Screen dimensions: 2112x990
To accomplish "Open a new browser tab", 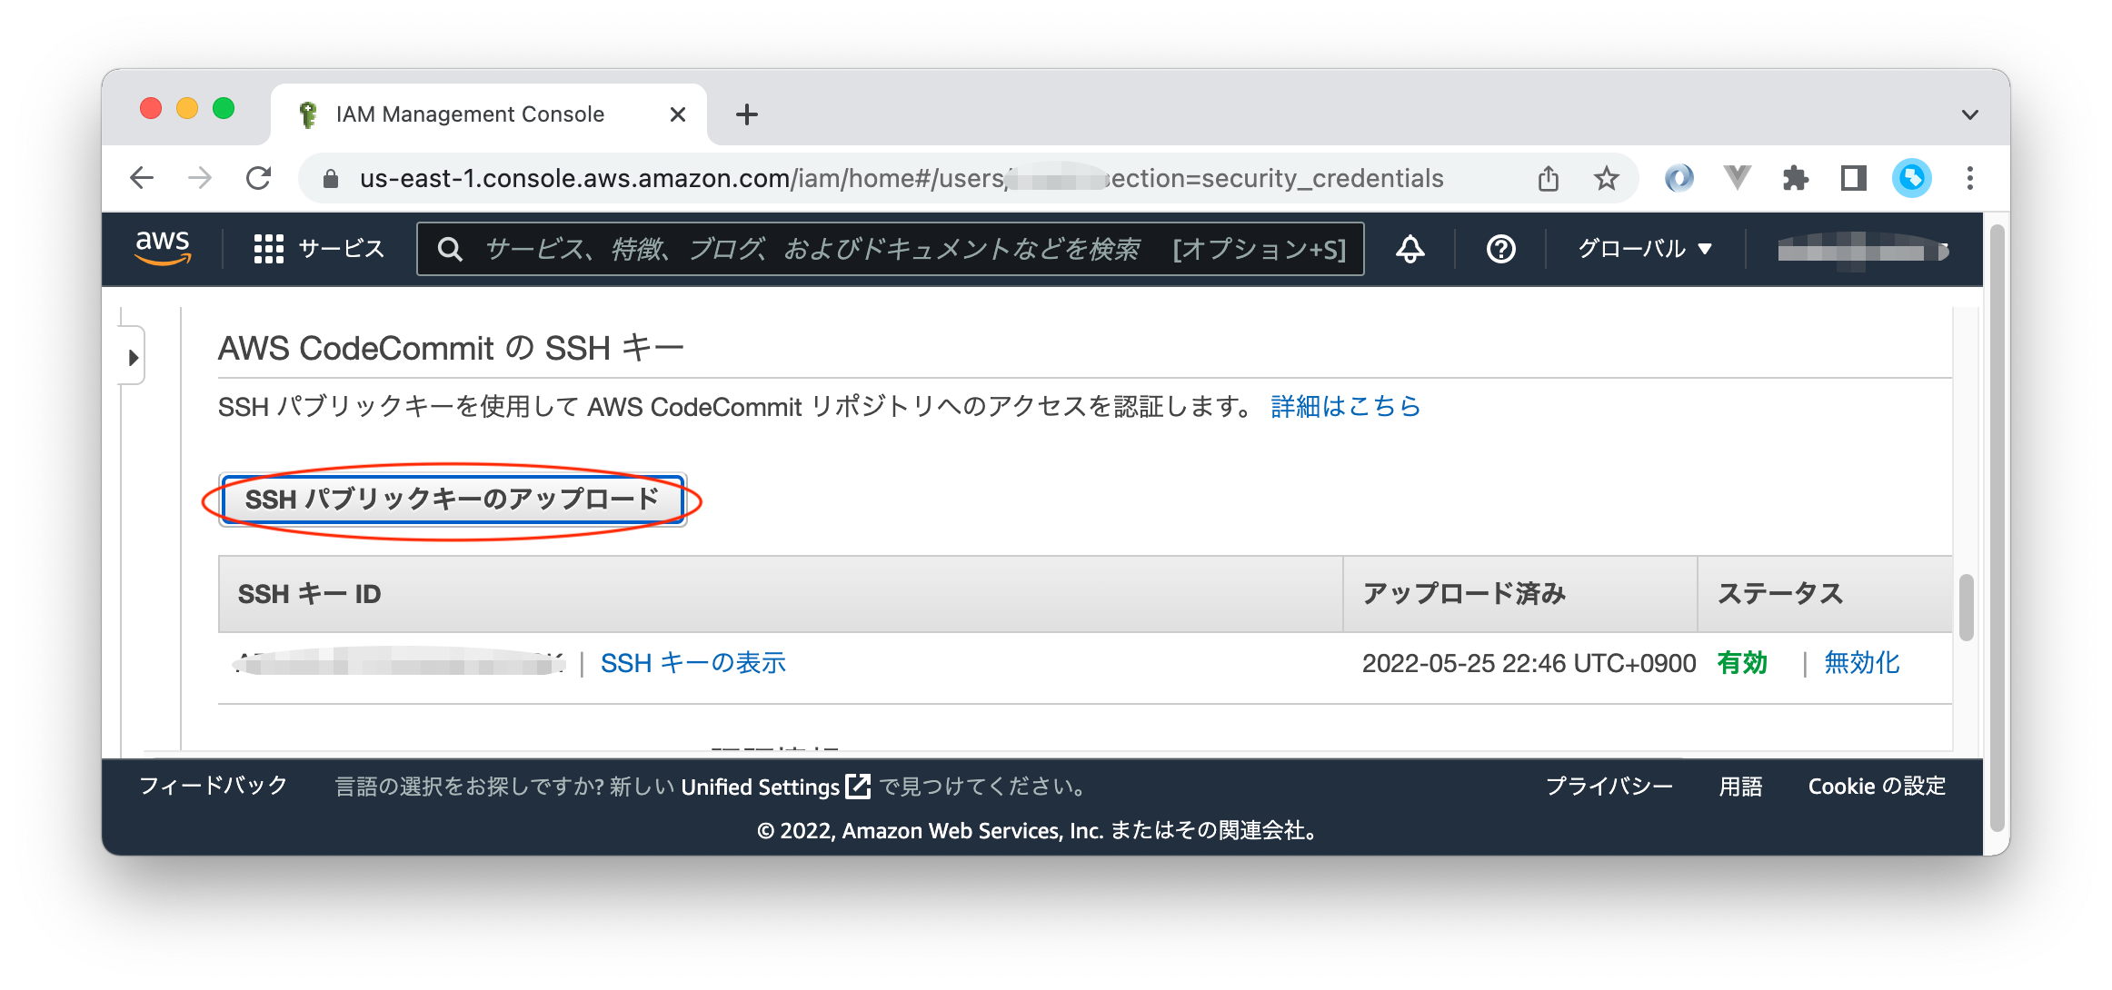I will pyautogui.click(x=746, y=114).
